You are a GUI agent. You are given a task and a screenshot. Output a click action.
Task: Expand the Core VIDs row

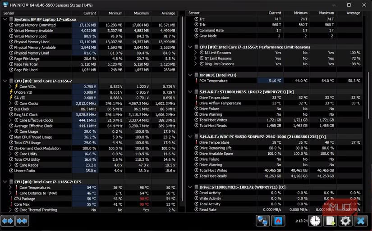click(x=10, y=86)
